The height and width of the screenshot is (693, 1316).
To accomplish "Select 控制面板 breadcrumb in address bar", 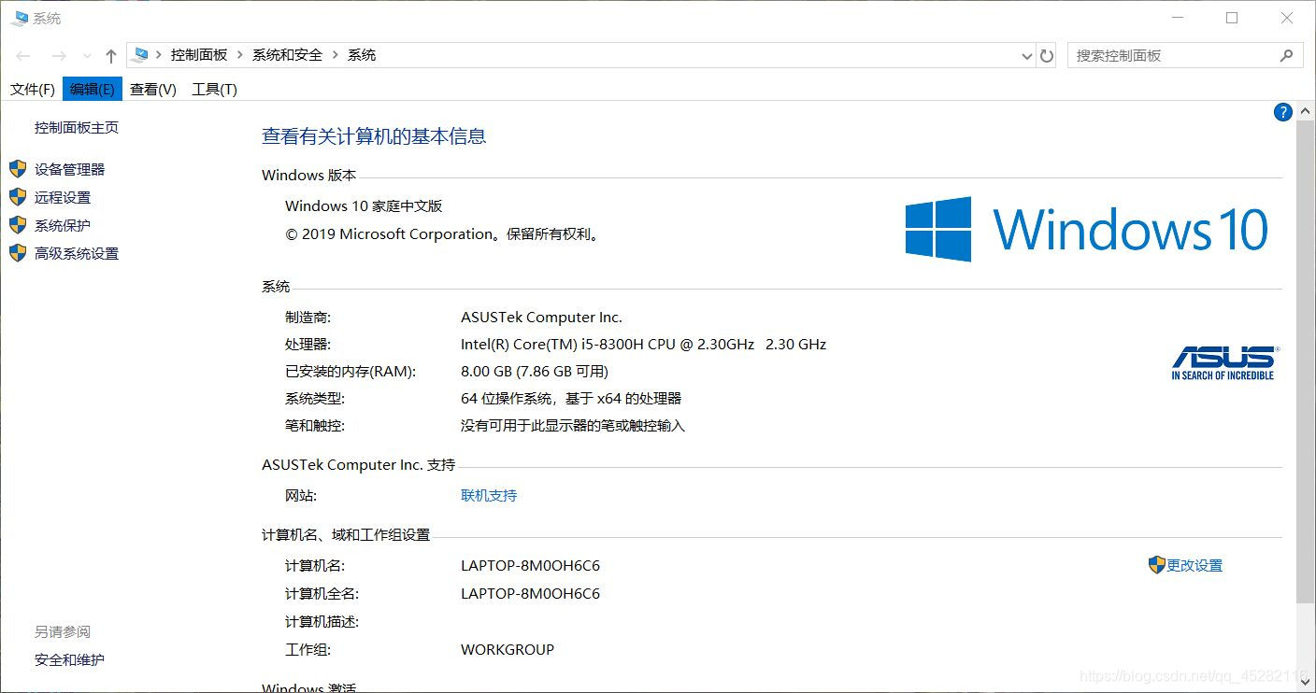I will (198, 55).
